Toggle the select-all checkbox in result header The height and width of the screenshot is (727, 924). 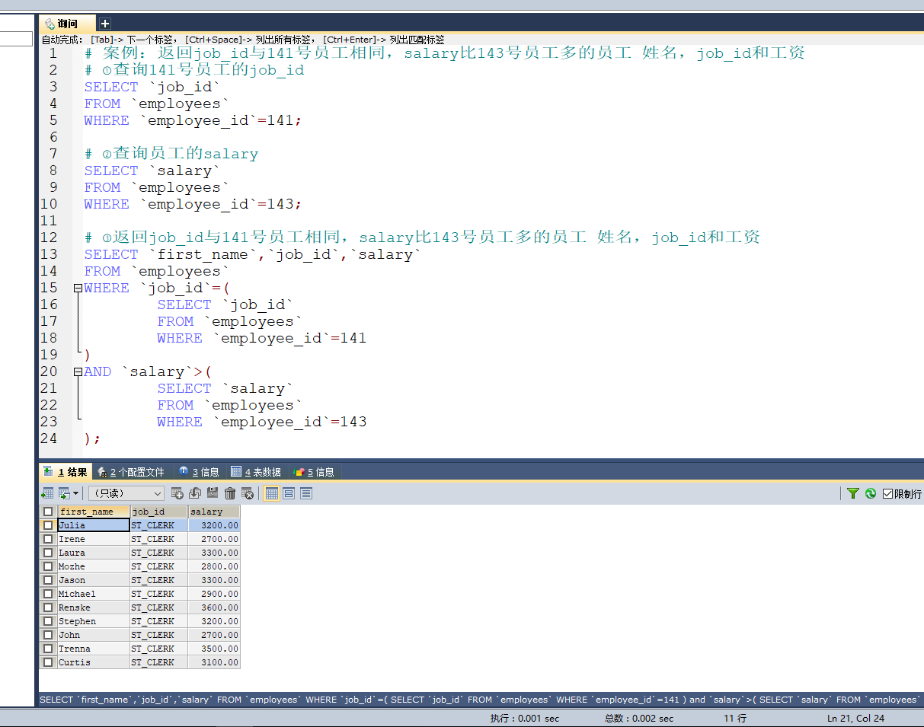pos(48,512)
